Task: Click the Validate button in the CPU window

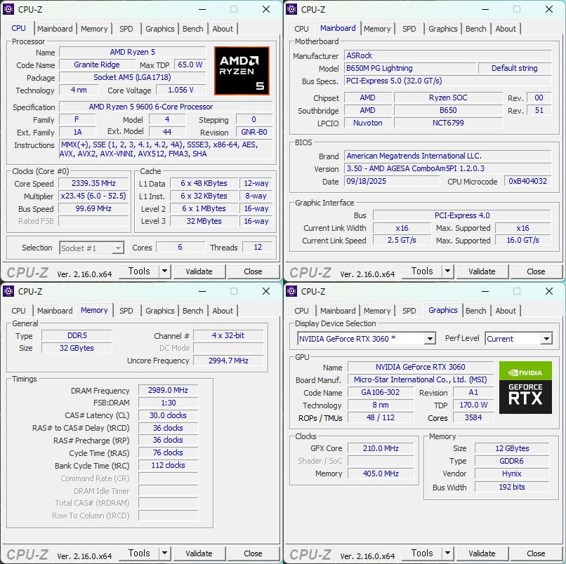Action: [199, 271]
